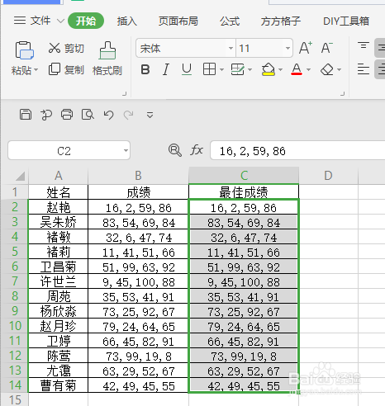The image size is (385, 406).
Task: Select column C header
Action: click(244, 176)
